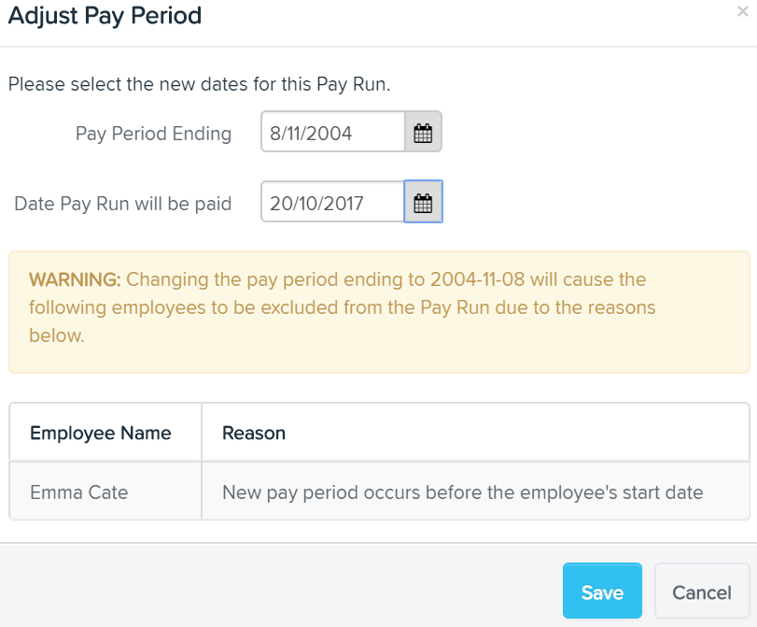Click the Date Pay Run will be paid label
The width and height of the screenshot is (757, 627).
[123, 204]
